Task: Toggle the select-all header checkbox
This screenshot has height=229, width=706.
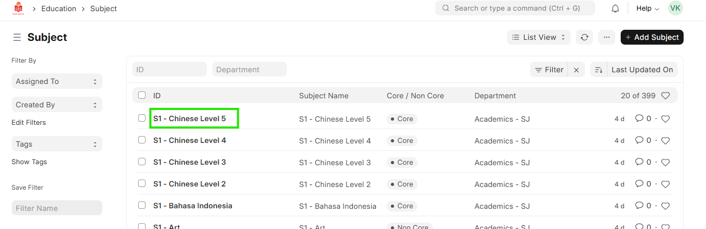Action: click(x=142, y=95)
